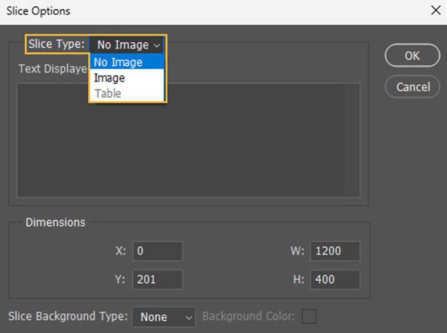Click the Dimensions group label
This screenshot has height=333, width=447.
pos(55,222)
